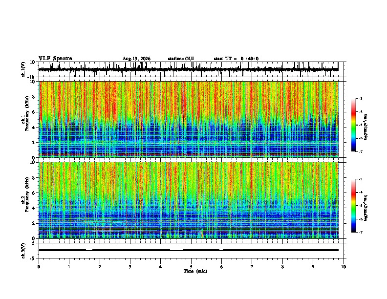387x299 pixels.
Task: Click time axis tick label "9"
Action: (x=313, y=267)
